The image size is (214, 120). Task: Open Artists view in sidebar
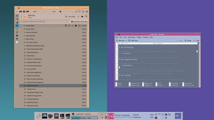(x=17, y=29)
